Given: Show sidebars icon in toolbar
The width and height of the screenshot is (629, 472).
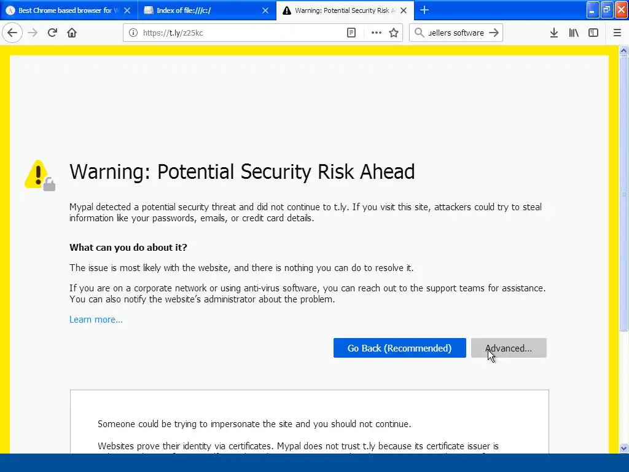Looking at the screenshot, I should 593,33.
